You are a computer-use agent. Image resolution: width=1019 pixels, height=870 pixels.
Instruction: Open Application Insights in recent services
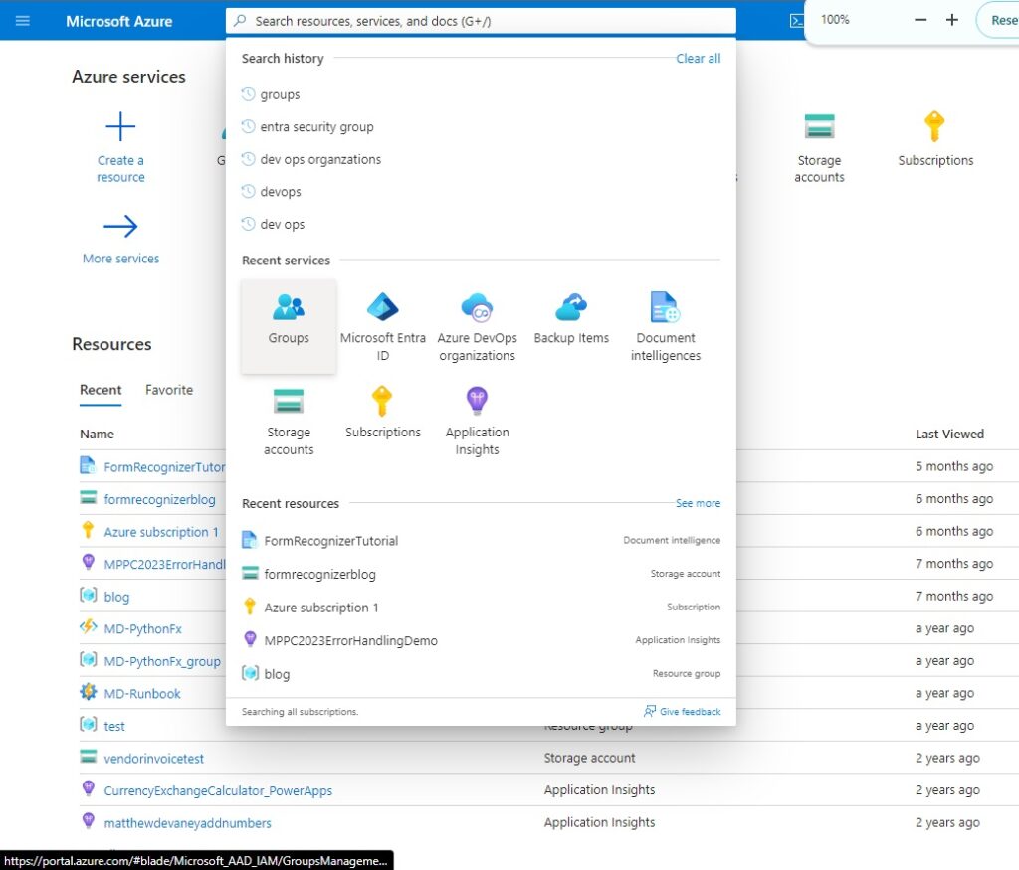coord(477,421)
